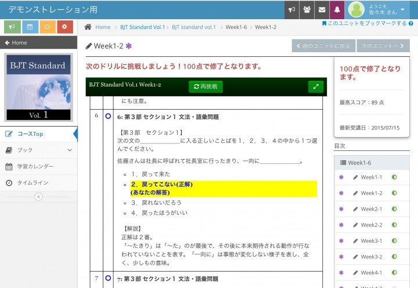The width and height of the screenshot is (418, 288).
Task: Click 最高スコア：89 点 text
Action: tap(362, 102)
